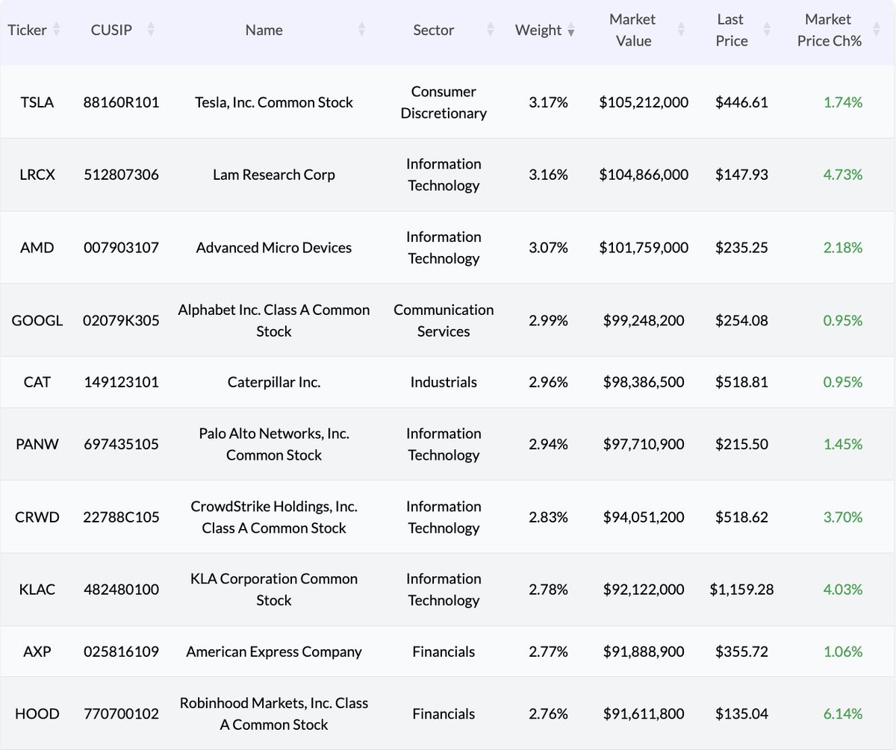Click the Name column header label
The width and height of the screenshot is (896, 750).
tap(264, 31)
